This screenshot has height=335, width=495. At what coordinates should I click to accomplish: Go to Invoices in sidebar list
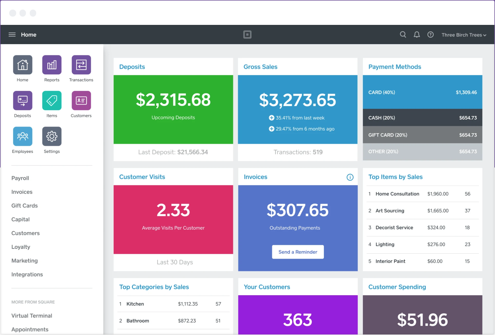click(x=22, y=192)
